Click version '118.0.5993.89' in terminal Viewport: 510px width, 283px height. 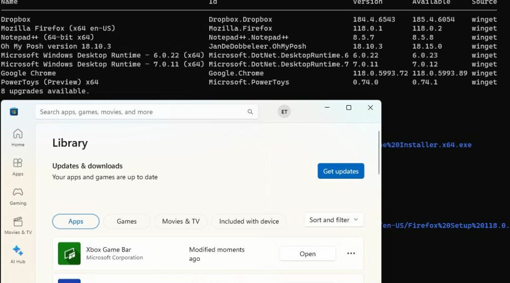click(x=440, y=73)
